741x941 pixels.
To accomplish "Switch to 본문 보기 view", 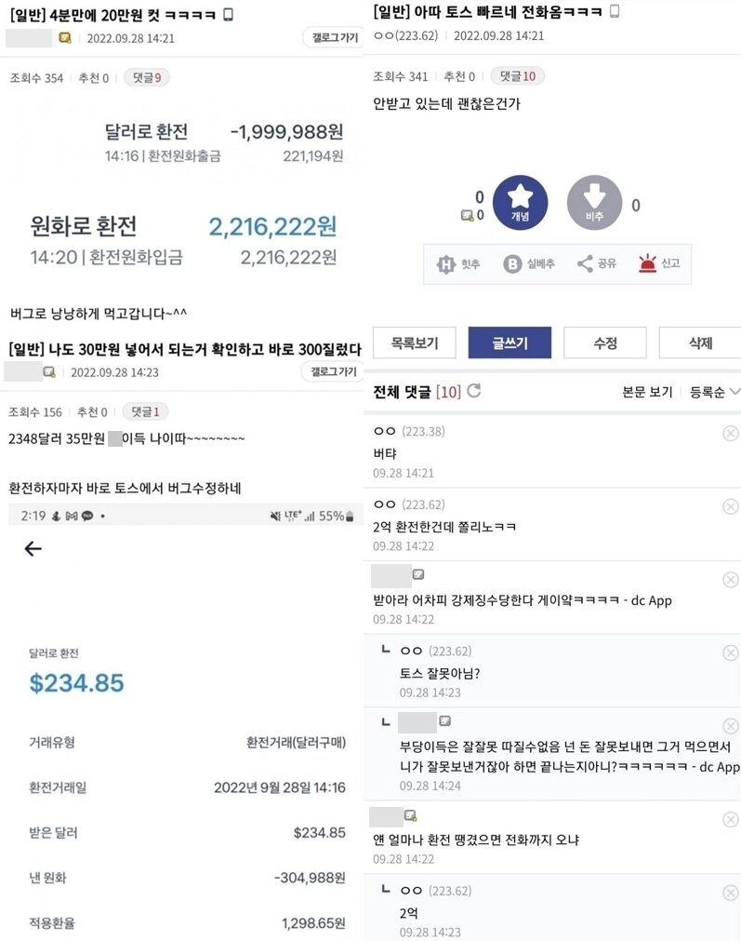I will (646, 393).
